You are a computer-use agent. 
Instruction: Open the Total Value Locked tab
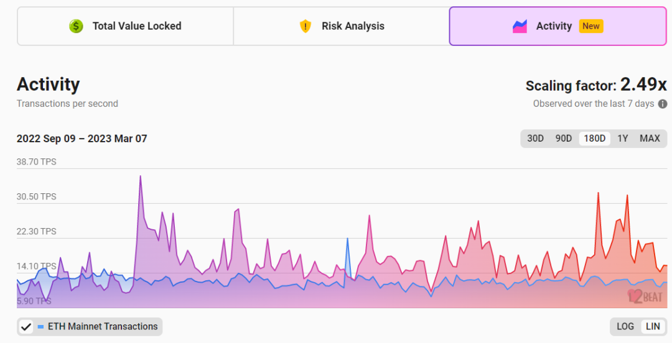pyautogui.click(x=125, y=26)
